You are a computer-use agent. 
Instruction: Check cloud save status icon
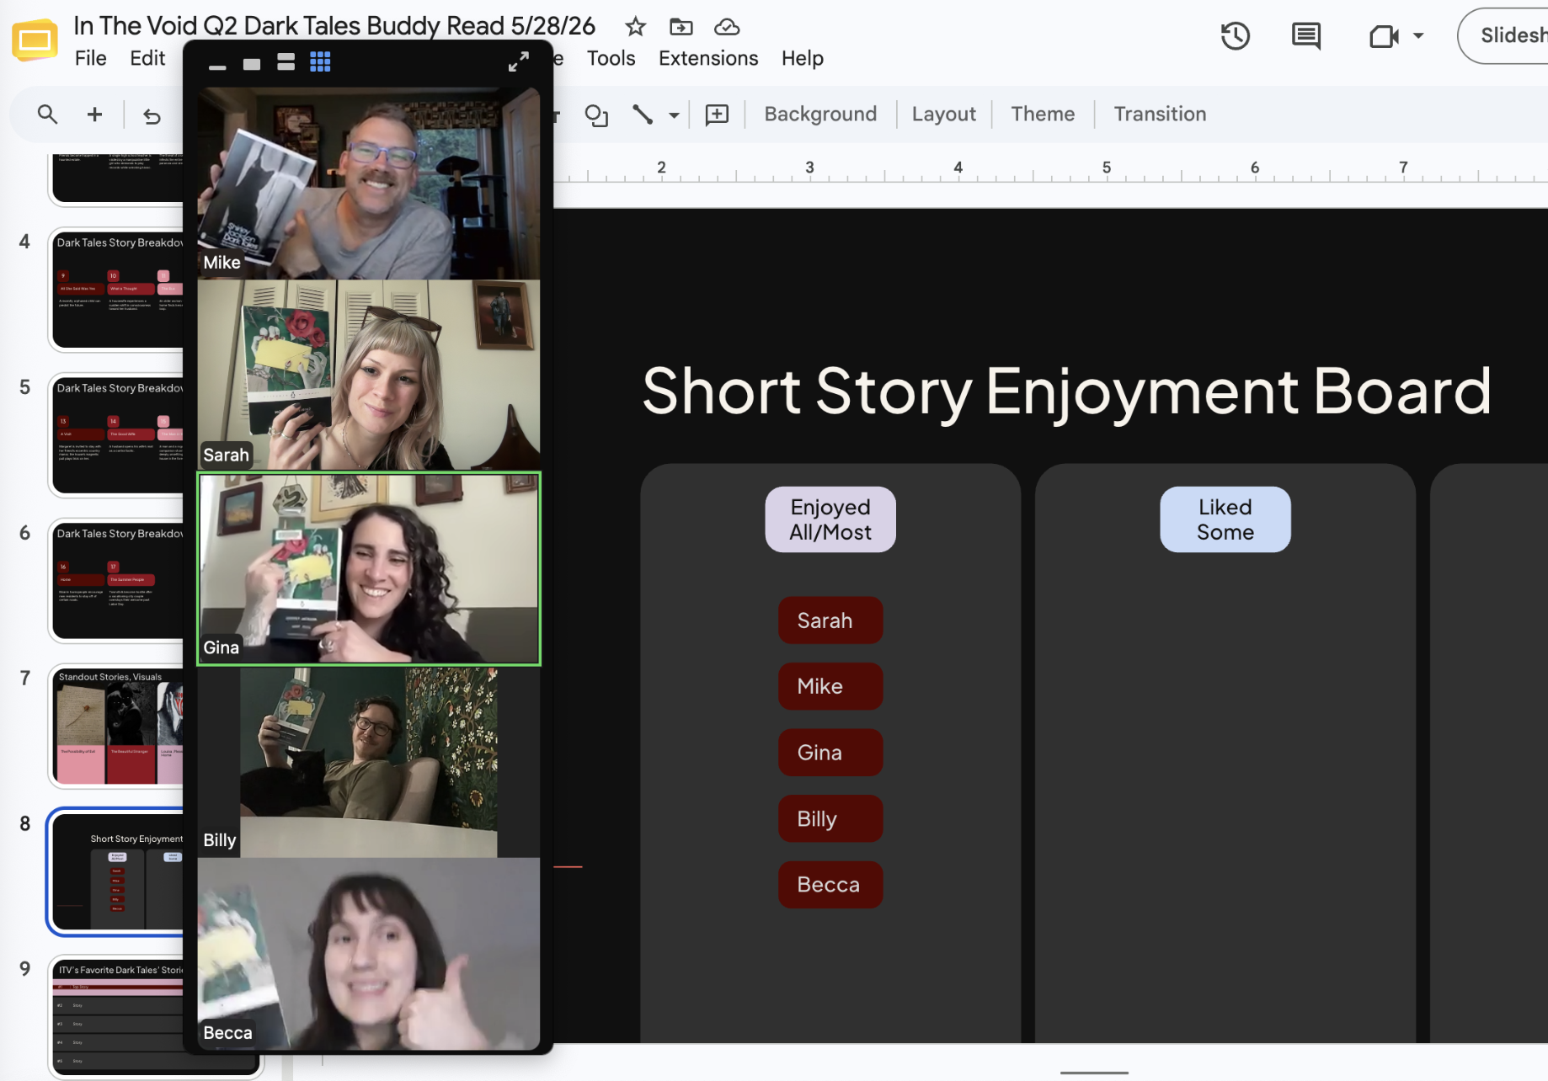[x=727, y=27]
